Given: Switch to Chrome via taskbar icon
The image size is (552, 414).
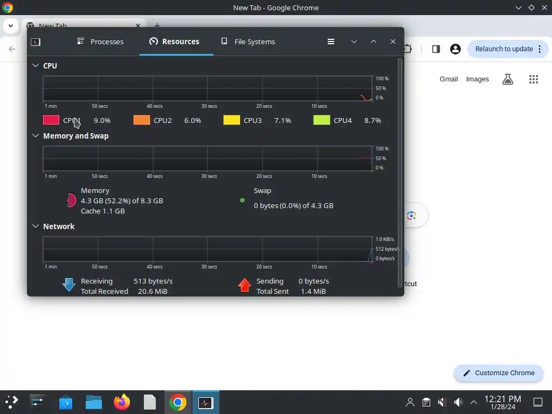Looking at the screenshot, I should [178, 402].
